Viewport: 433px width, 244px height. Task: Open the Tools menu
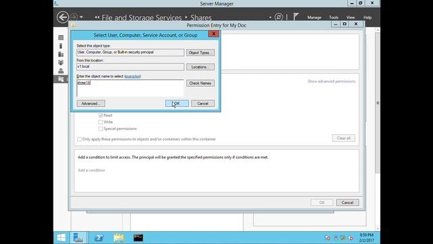coord(334,18)
